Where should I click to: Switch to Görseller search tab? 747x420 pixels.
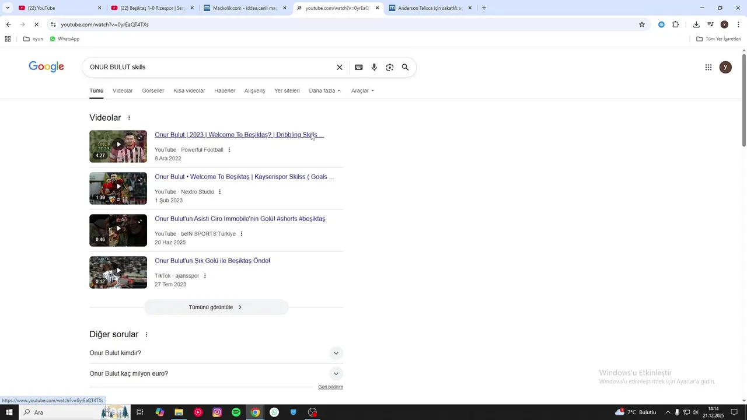153,91
